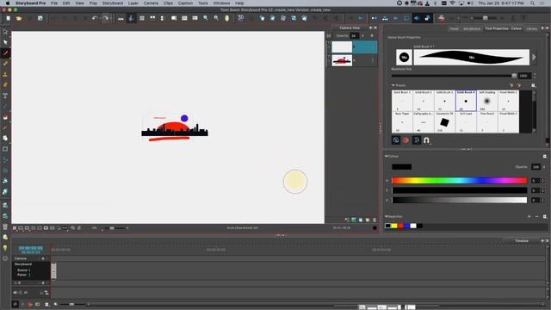Toggle loop playback button in timeline controls
The width and height of the screenshot is (551, 310).
point(38,304)
